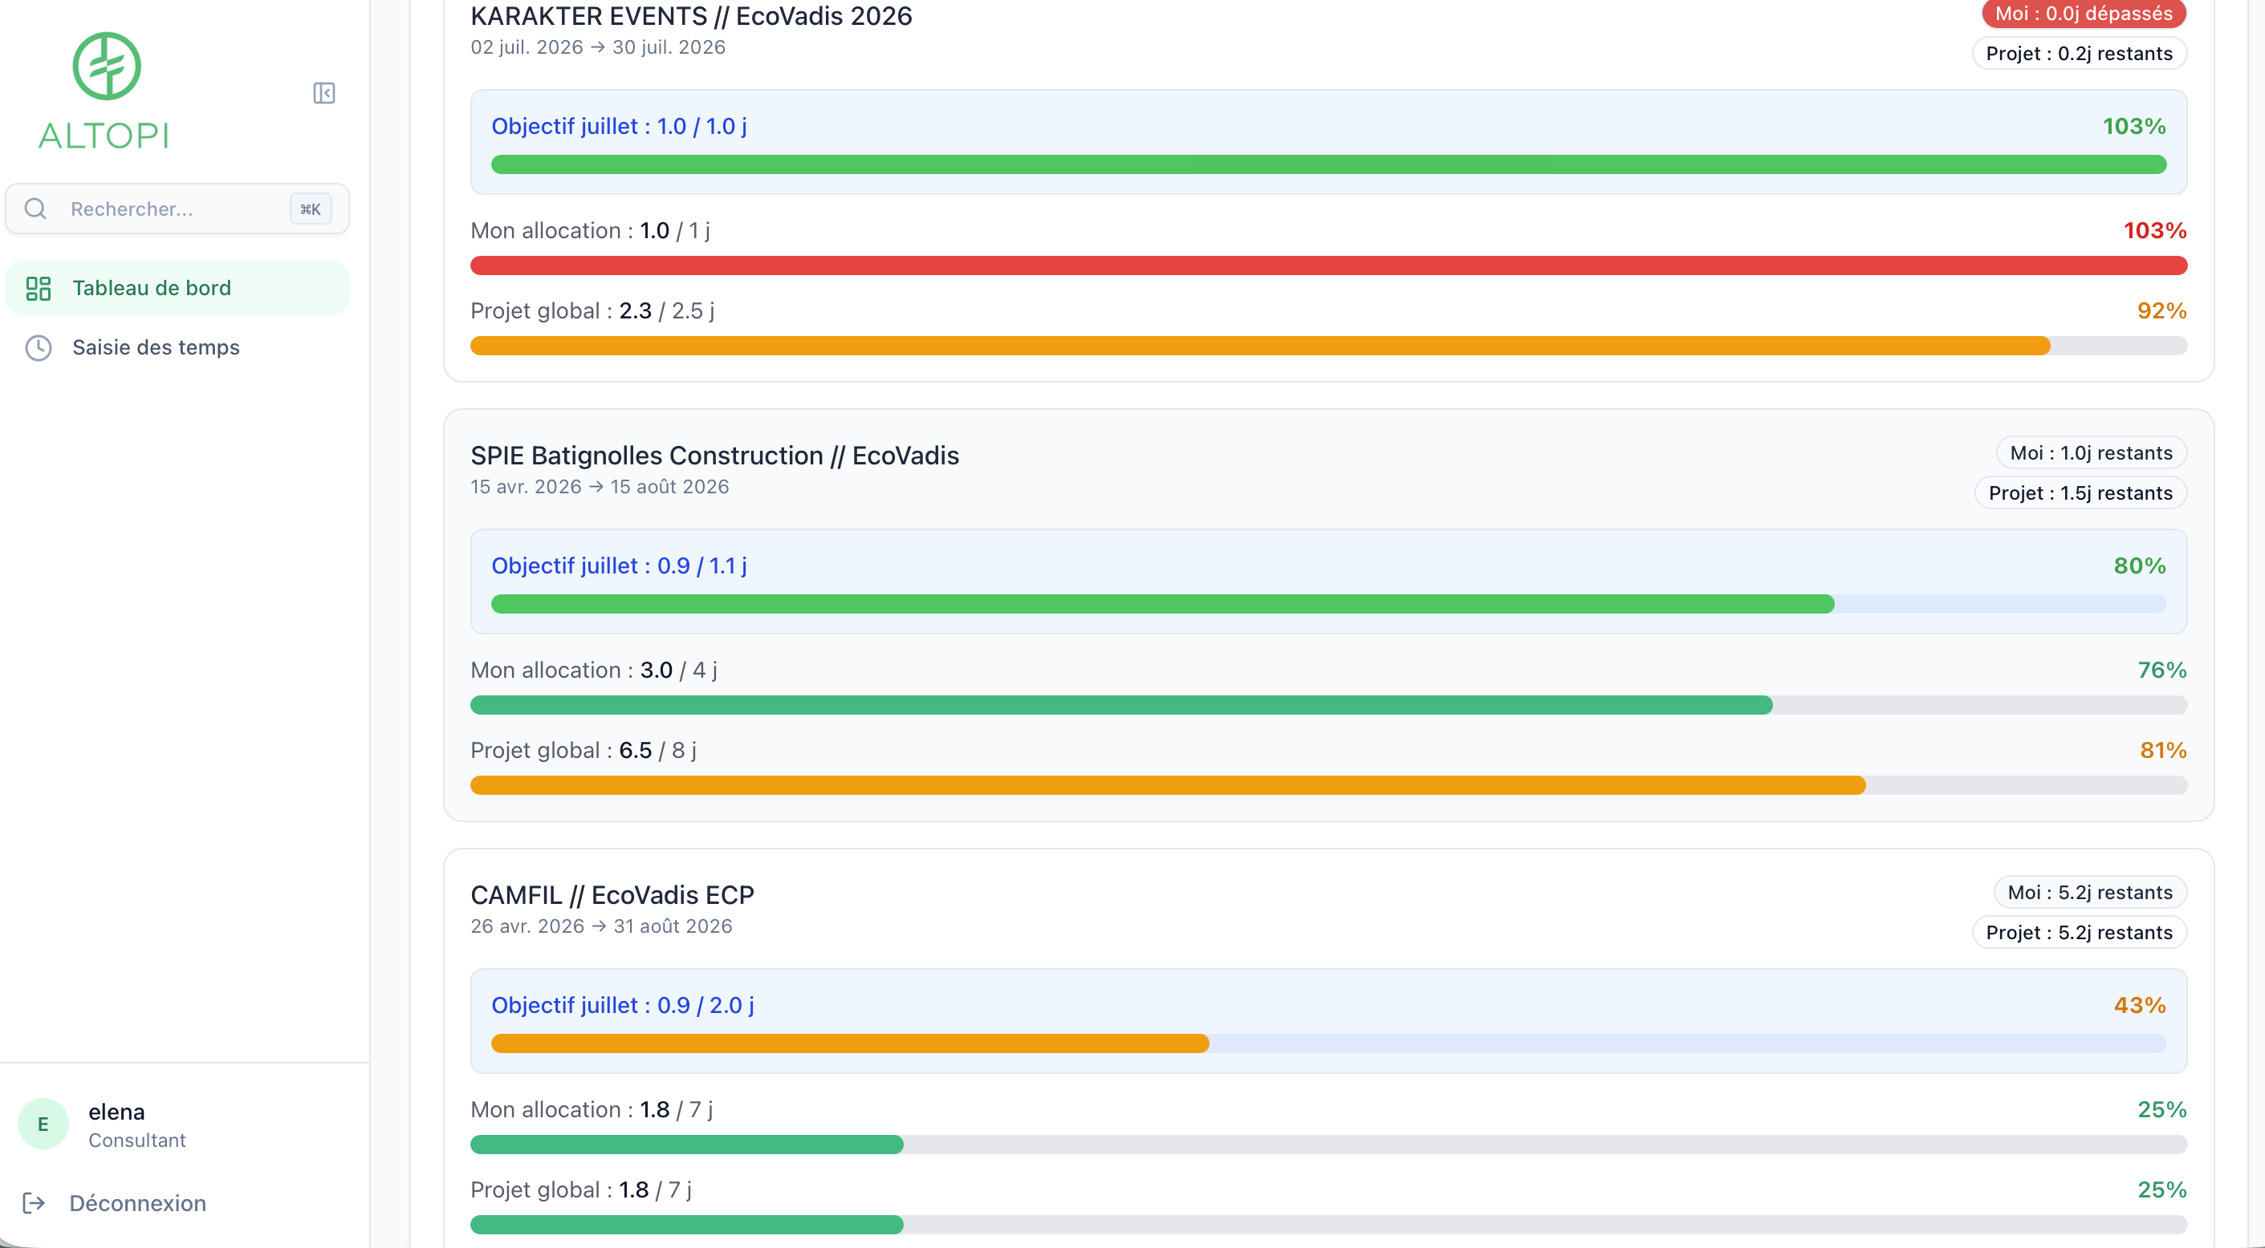Click Objectif juillet : 0.9 / 2.0 j

(x=623, y=1006)
